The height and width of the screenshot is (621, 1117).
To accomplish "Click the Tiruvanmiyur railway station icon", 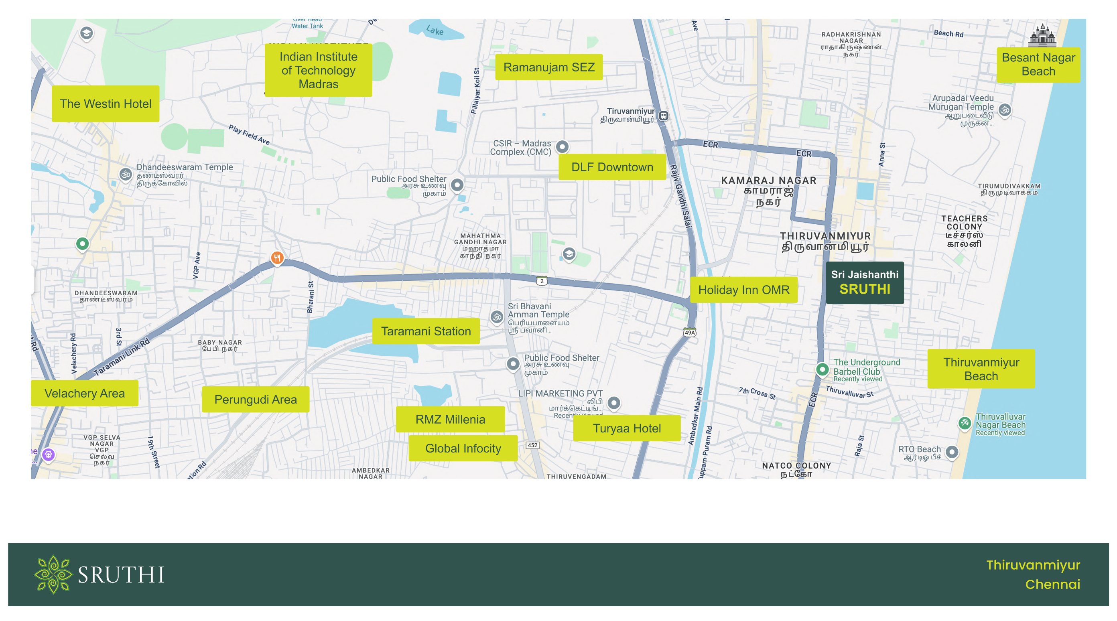I will click(664, 116).
